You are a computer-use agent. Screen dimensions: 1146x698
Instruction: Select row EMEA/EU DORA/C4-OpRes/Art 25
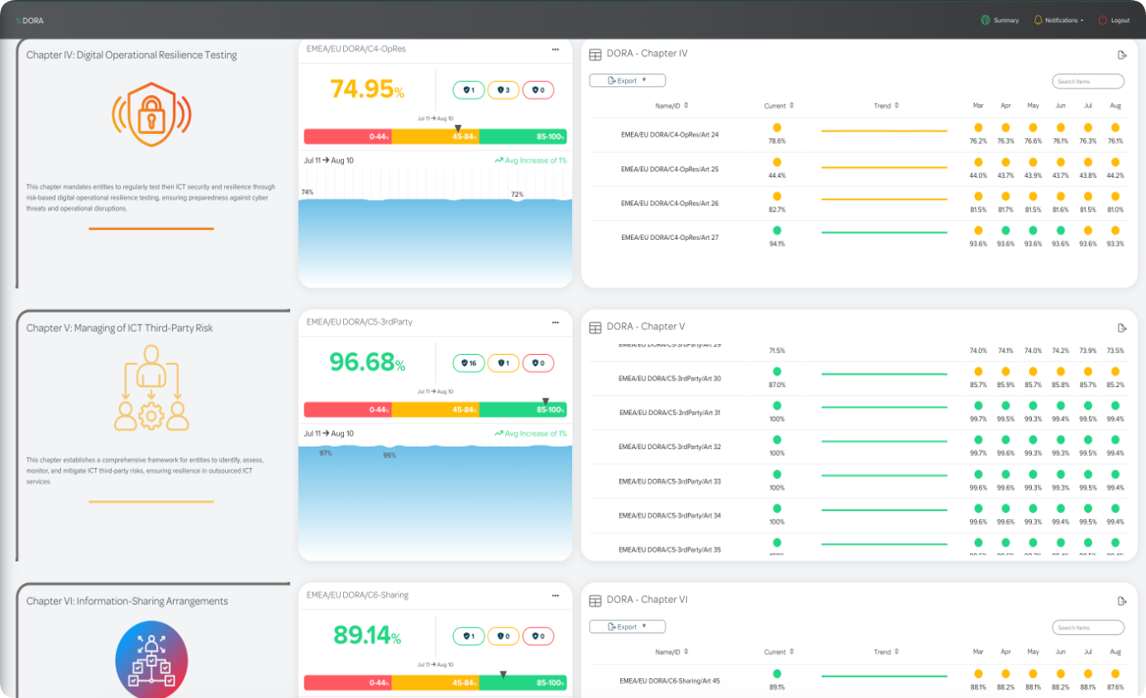click(x=858, y=169)
